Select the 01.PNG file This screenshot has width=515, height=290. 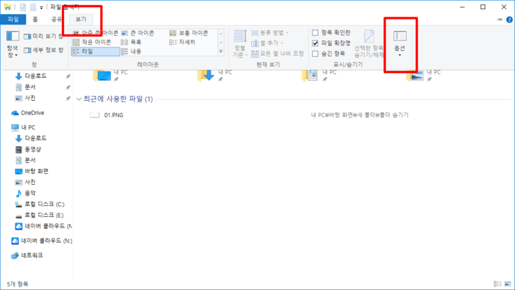(x=113, y=115)
